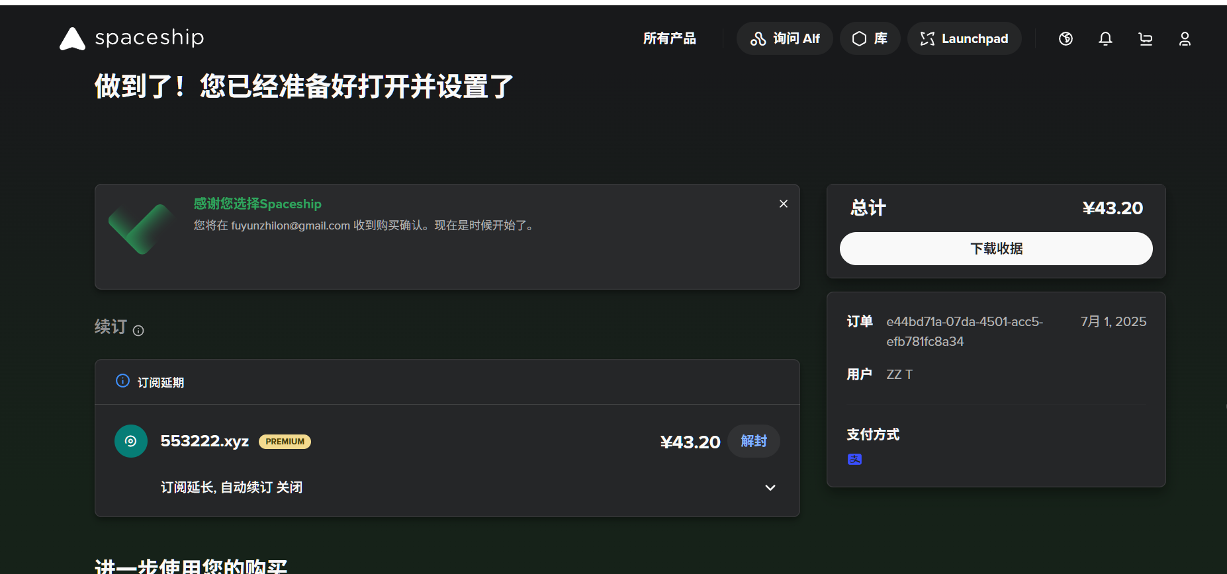
Task: Open the shopping cart icon
Action: coord(1145,39)
